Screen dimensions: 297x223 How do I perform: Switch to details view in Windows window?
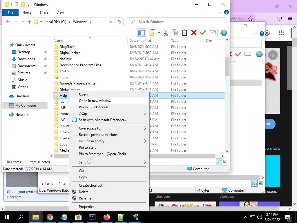pyautogui.click(x=219, y=162)
